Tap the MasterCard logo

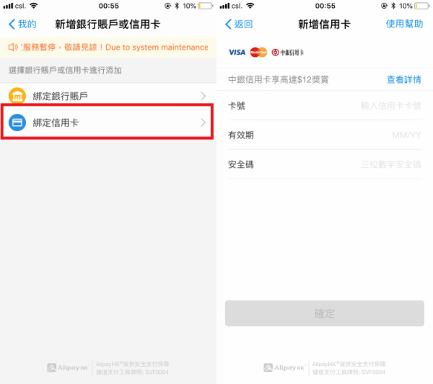258,52
